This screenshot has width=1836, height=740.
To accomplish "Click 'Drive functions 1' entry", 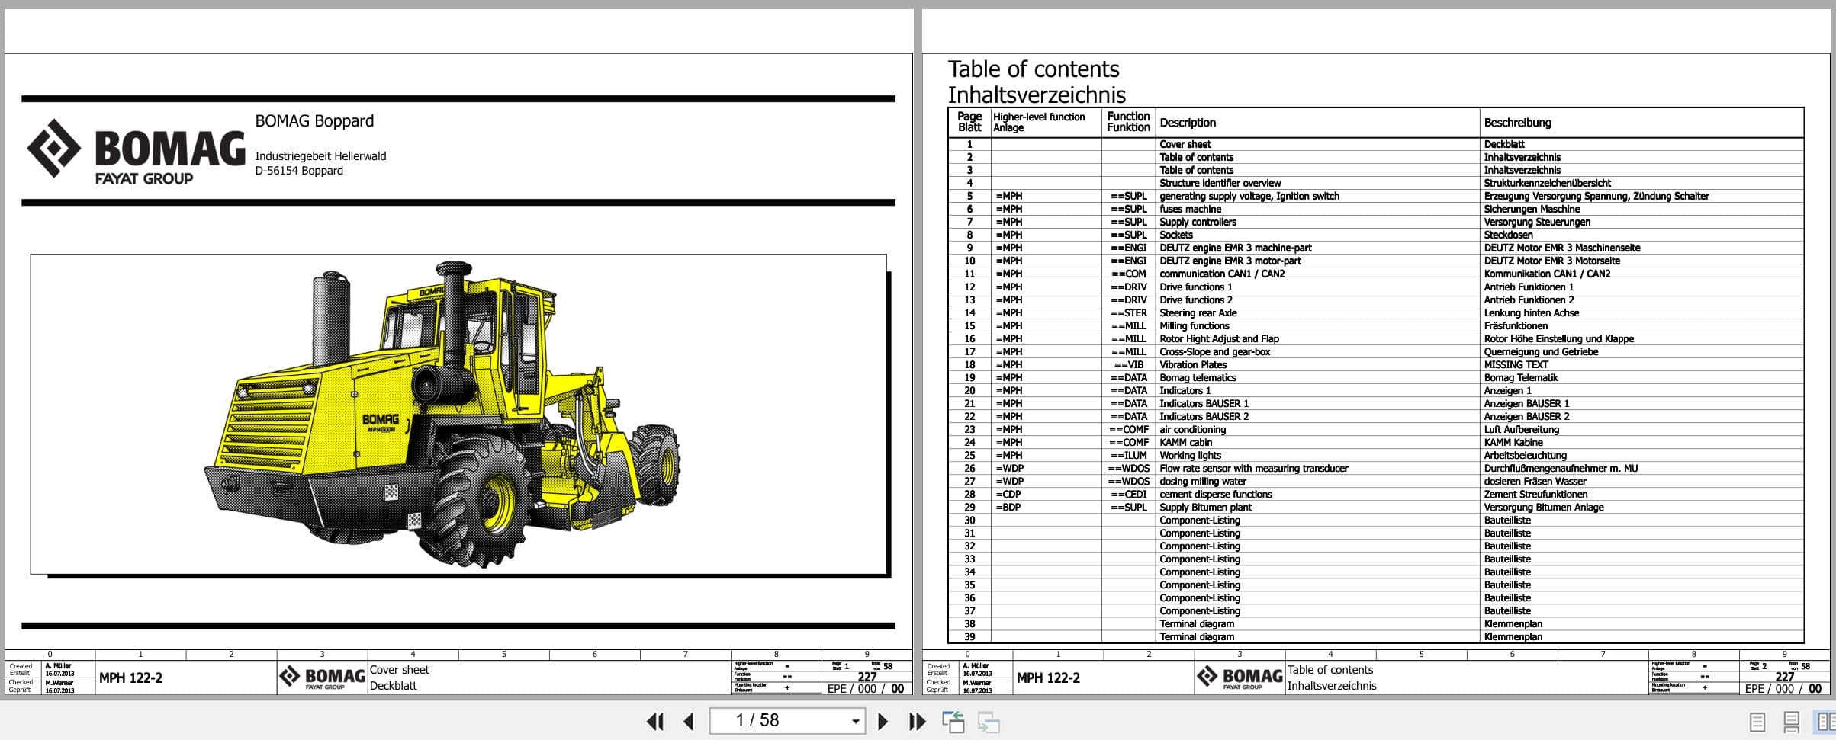I will coord(1195,287).
